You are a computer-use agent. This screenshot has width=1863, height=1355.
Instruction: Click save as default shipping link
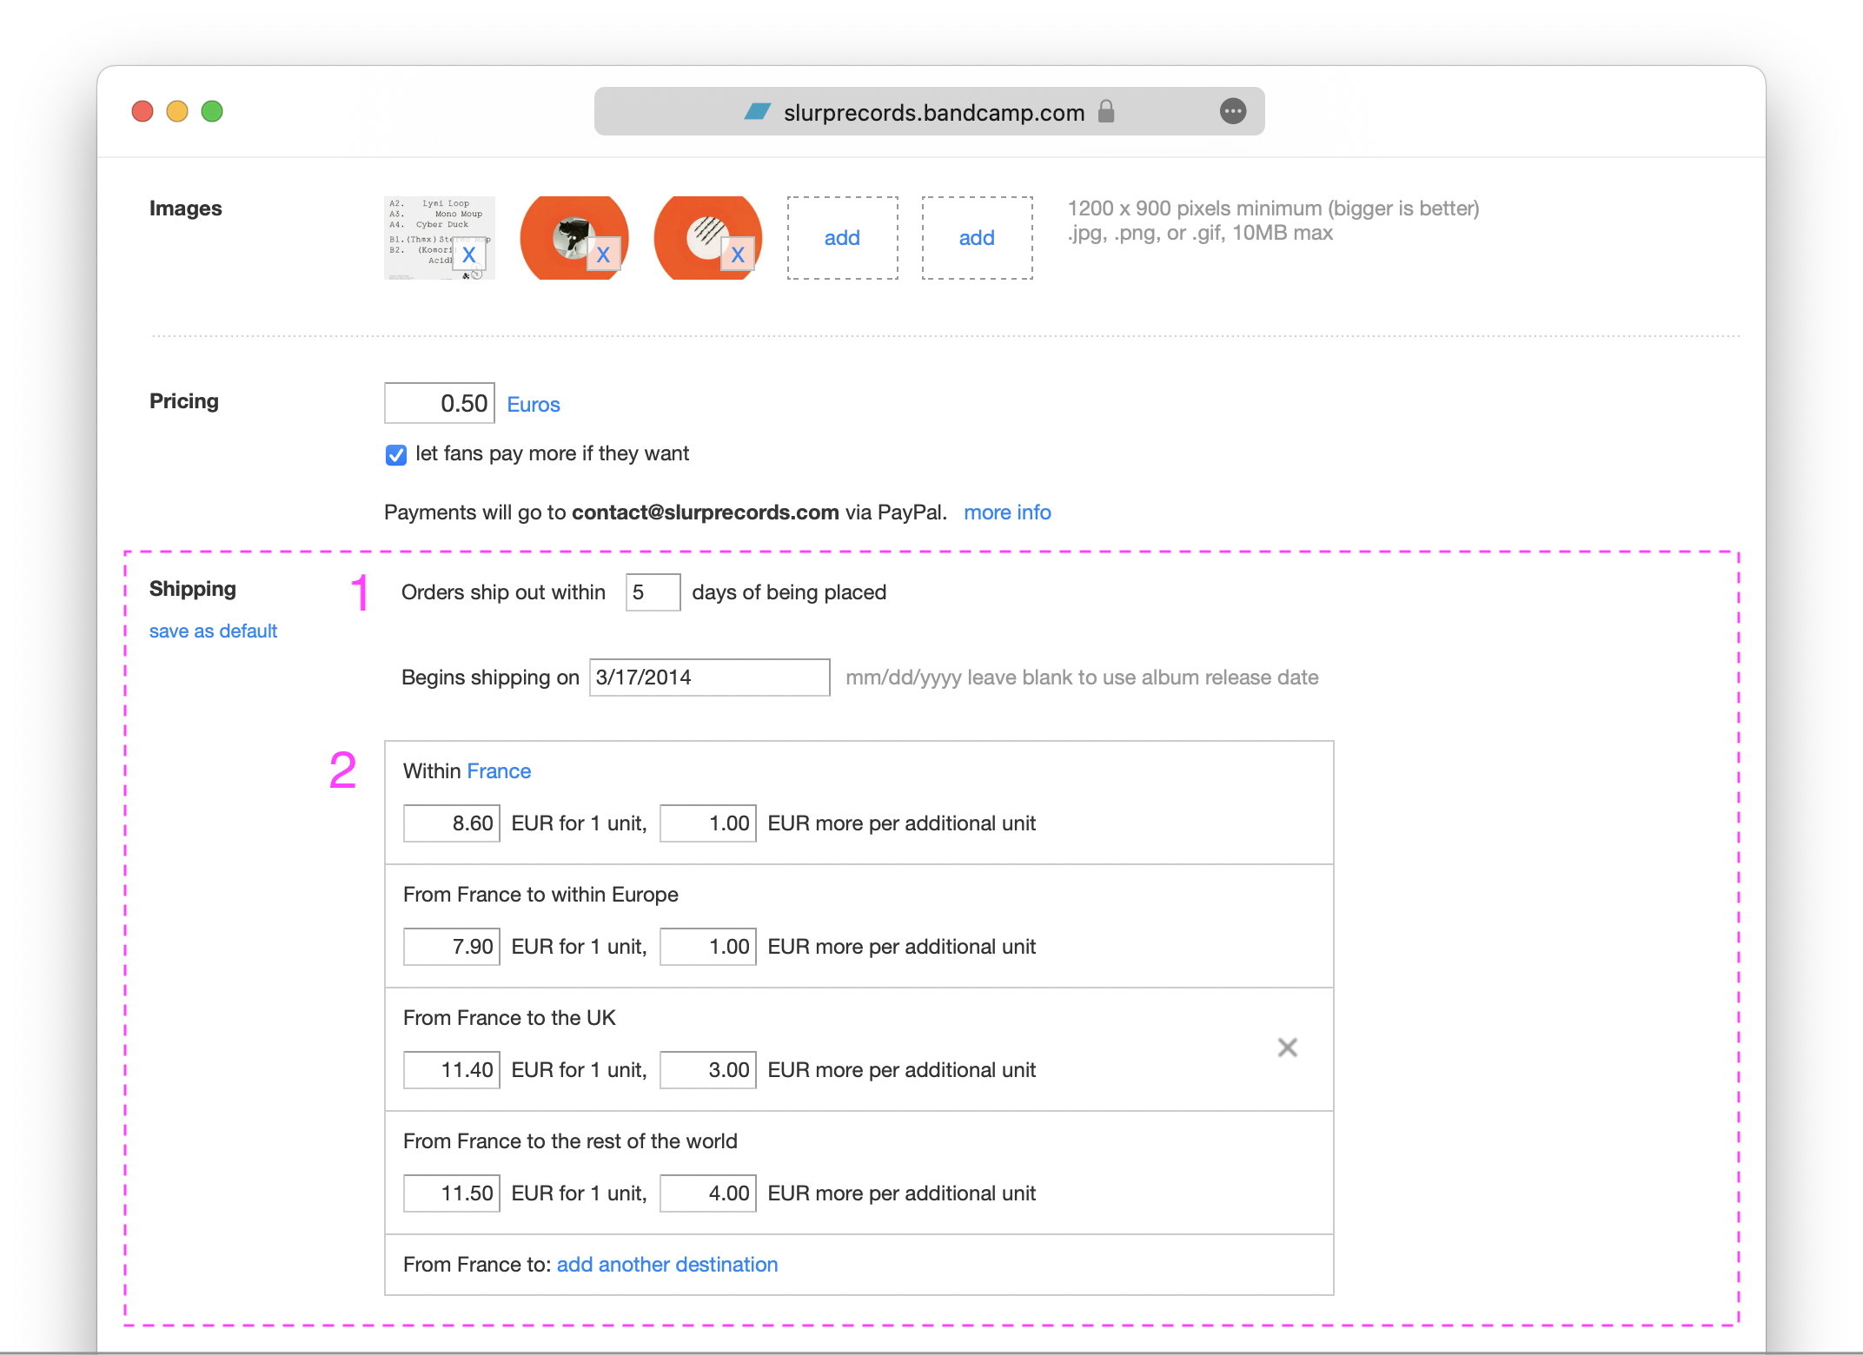(x=213, y=631)
